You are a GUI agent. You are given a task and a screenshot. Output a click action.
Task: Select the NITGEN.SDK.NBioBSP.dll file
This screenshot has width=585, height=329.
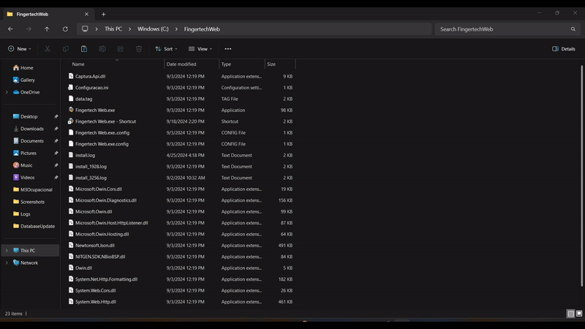point(100,257)
